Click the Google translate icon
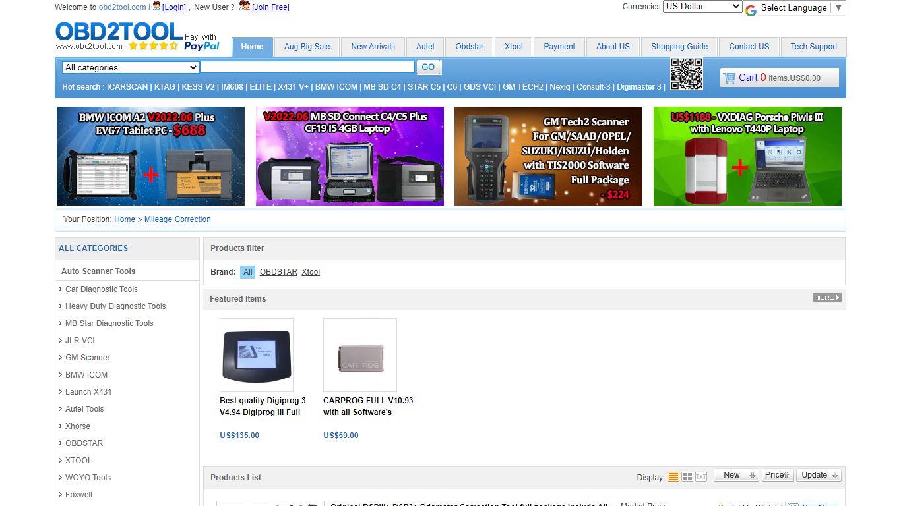This screenshot has height=506, width=901. pos(751,10)
